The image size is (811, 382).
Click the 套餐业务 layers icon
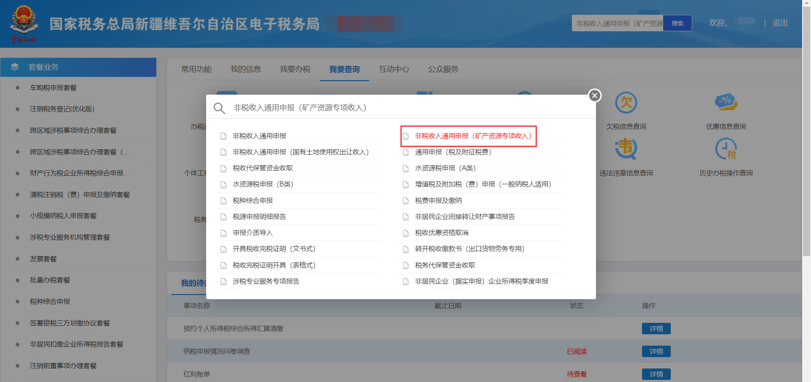coord(15,67)
